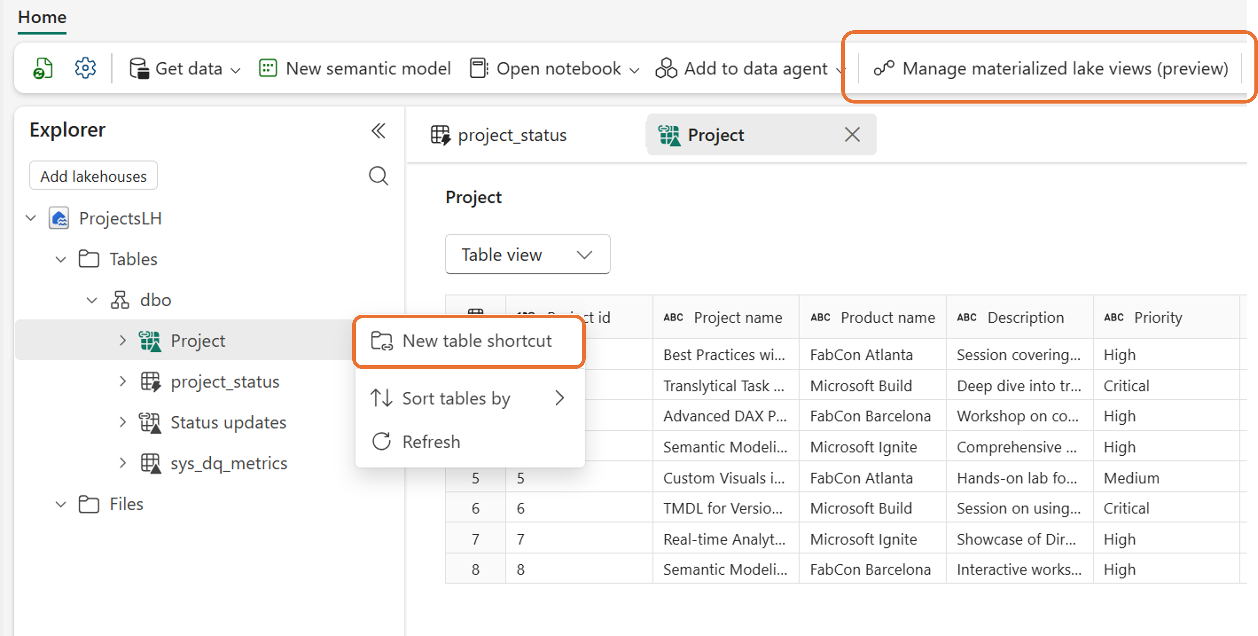Close the Project tab

click(x=852, y=134)
